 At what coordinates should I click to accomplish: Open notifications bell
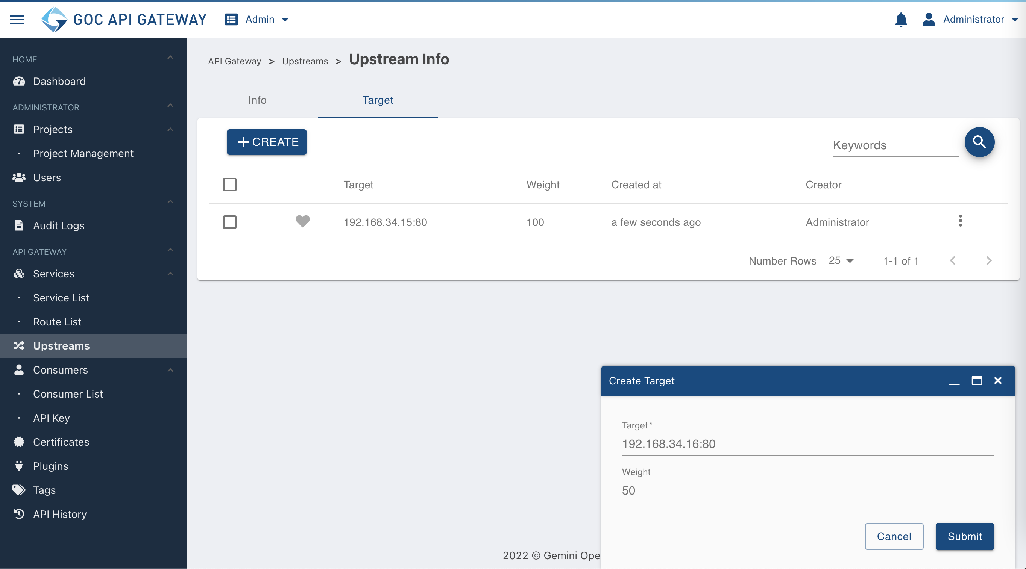coord(900,19)
